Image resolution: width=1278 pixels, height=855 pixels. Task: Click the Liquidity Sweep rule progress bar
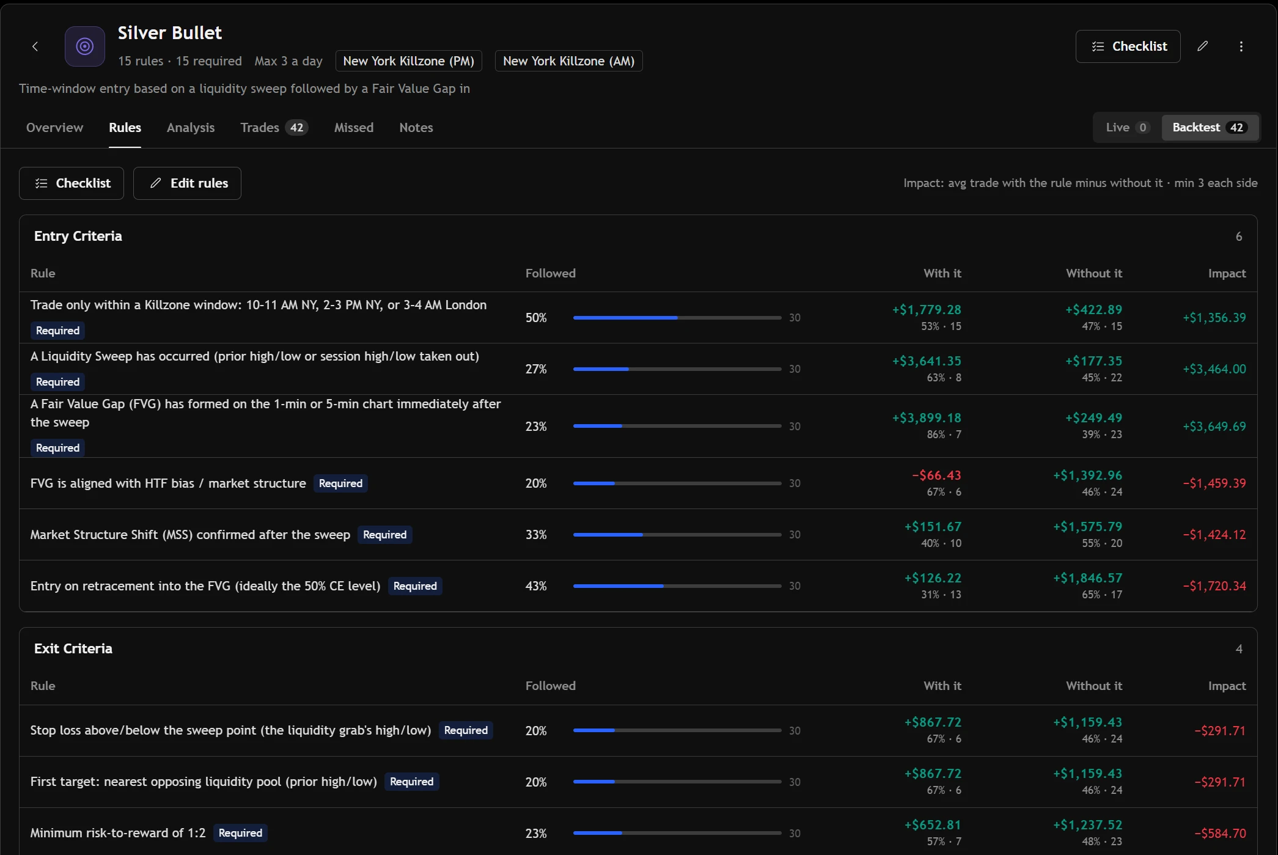(x=677, y=369)
